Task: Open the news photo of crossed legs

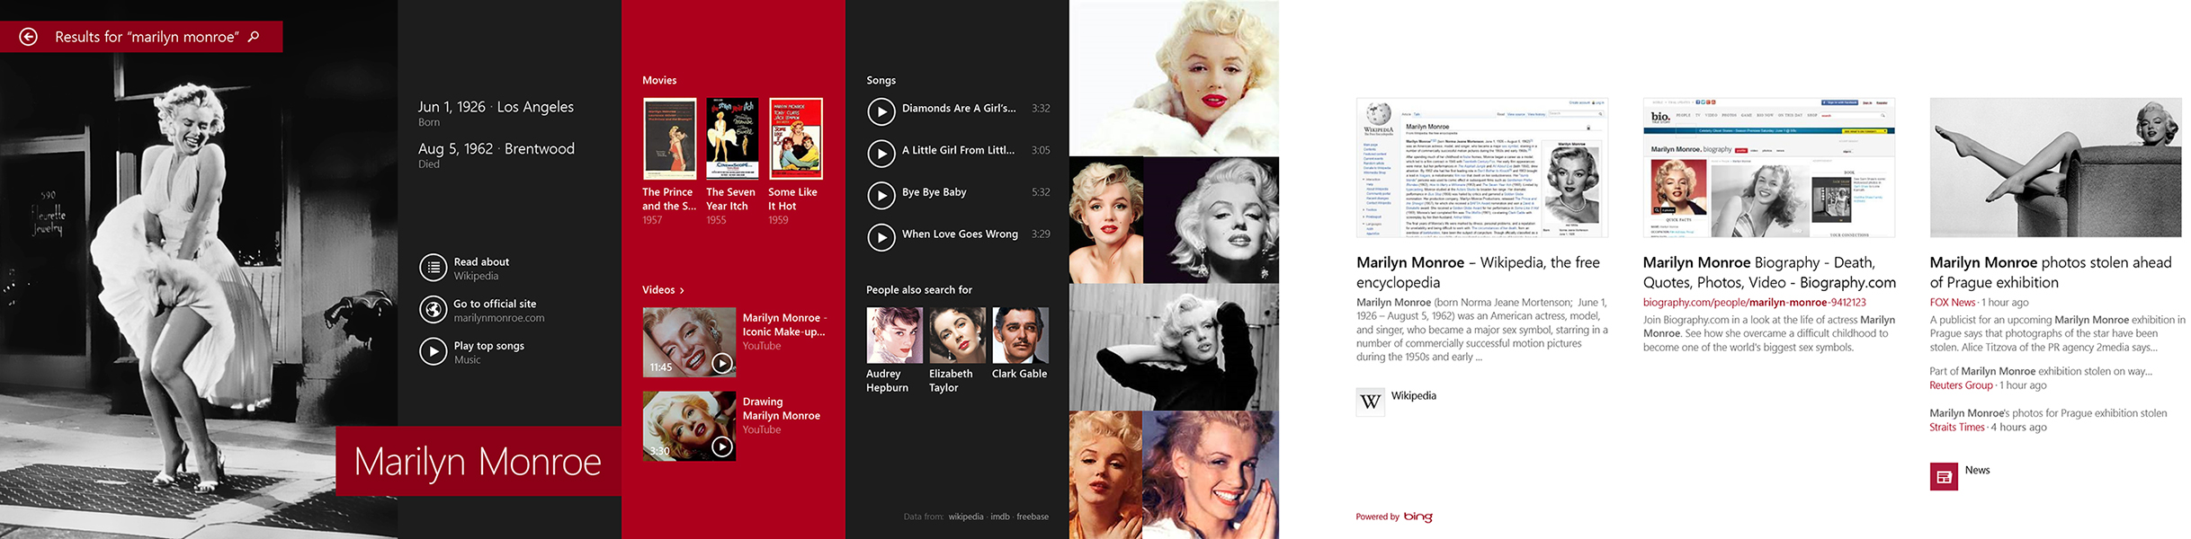Action: tap(2055, 167)
